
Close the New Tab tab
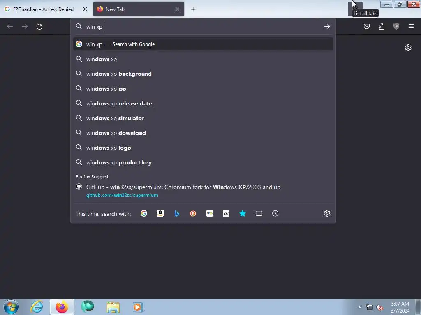click(x=178, y=9)
